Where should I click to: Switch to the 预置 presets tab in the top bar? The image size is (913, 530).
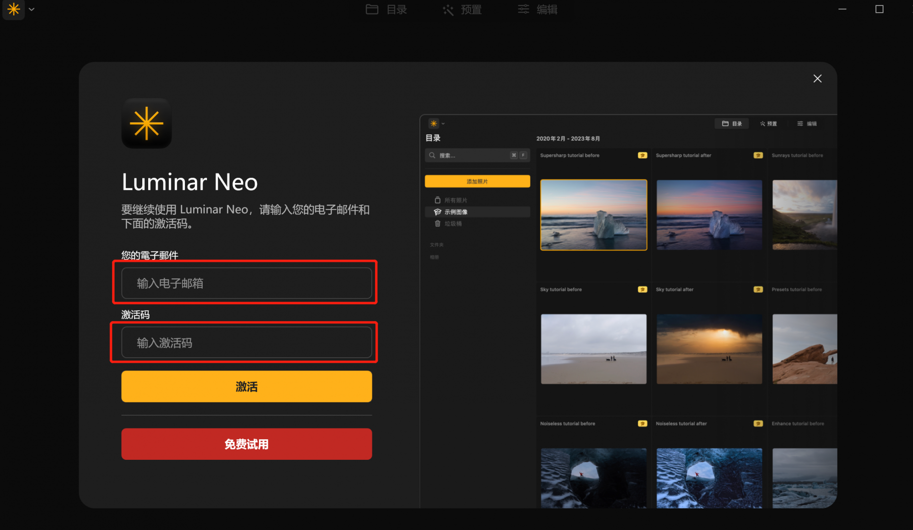[x=462, y=9]
